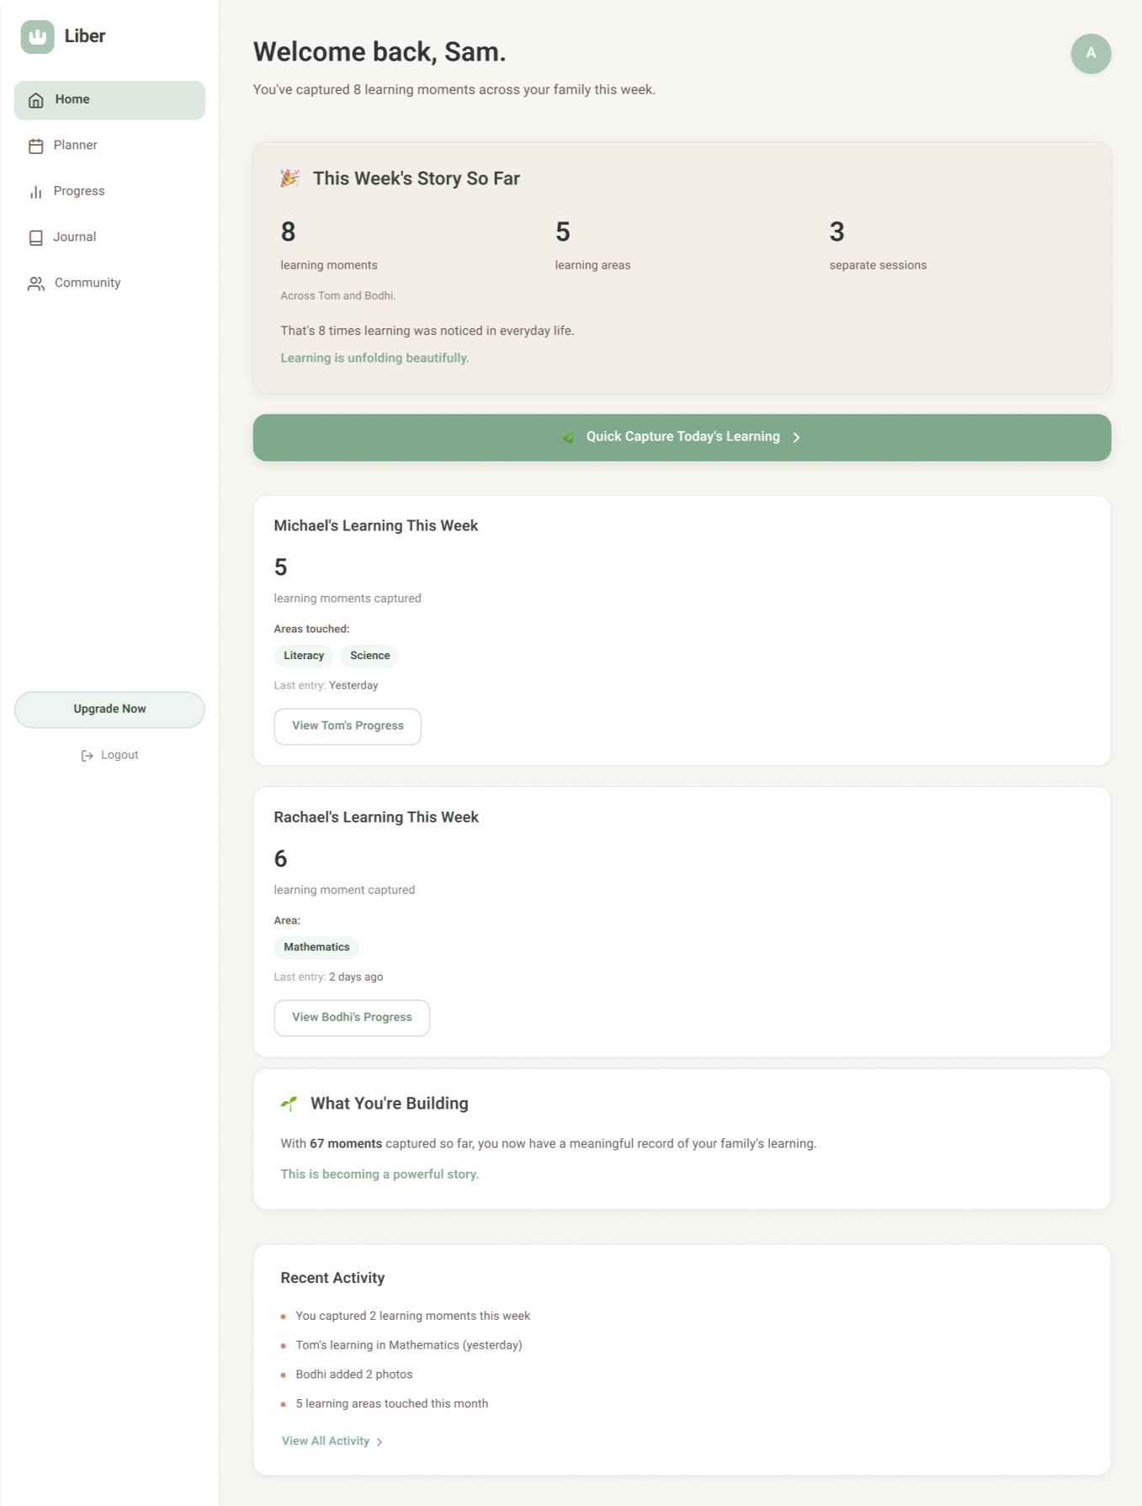Open the user avatar in header

[x=1091, y=54]
